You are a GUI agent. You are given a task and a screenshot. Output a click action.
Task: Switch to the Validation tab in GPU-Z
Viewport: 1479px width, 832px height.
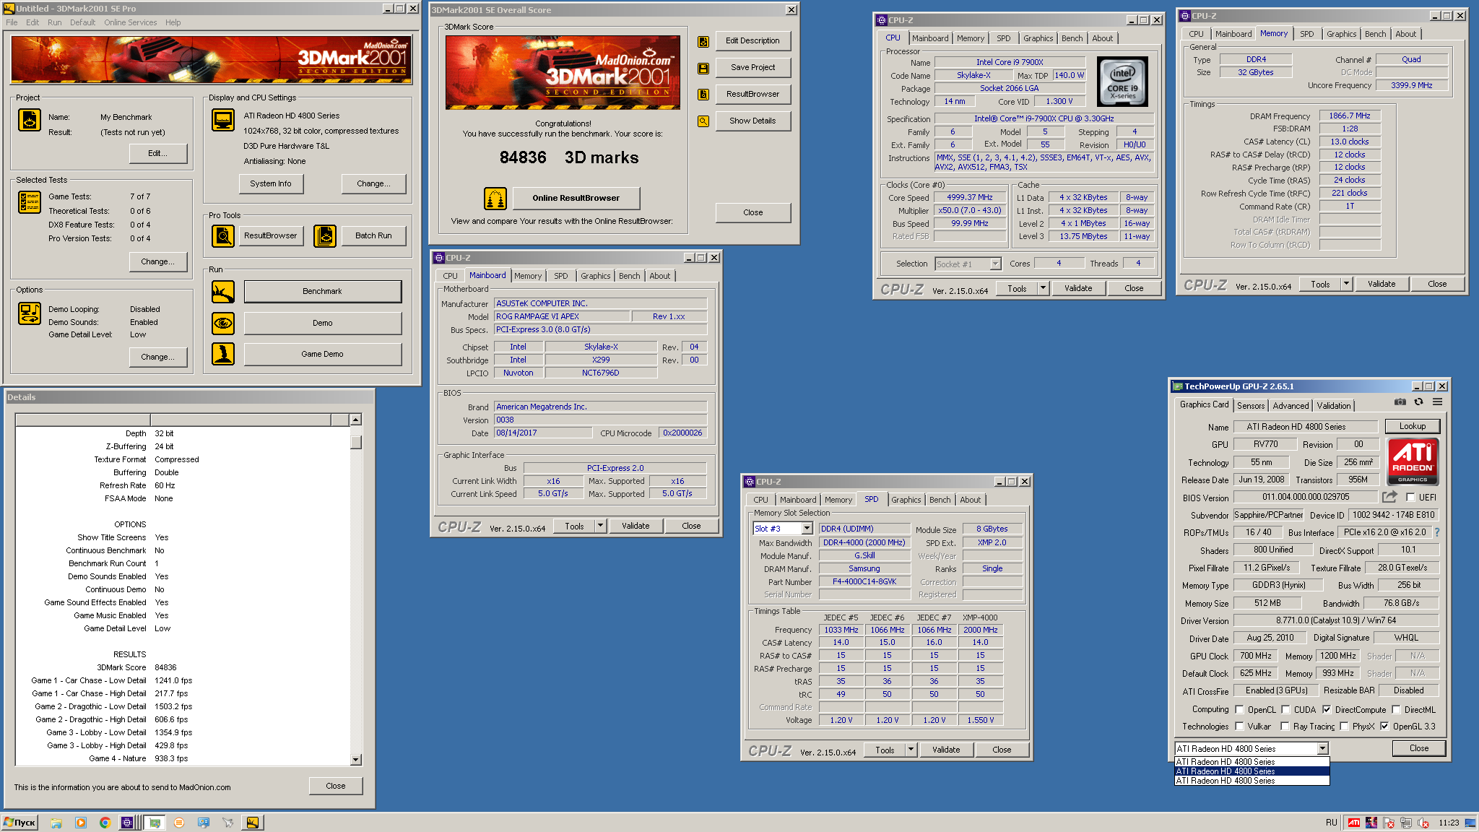coord(1334,406)
